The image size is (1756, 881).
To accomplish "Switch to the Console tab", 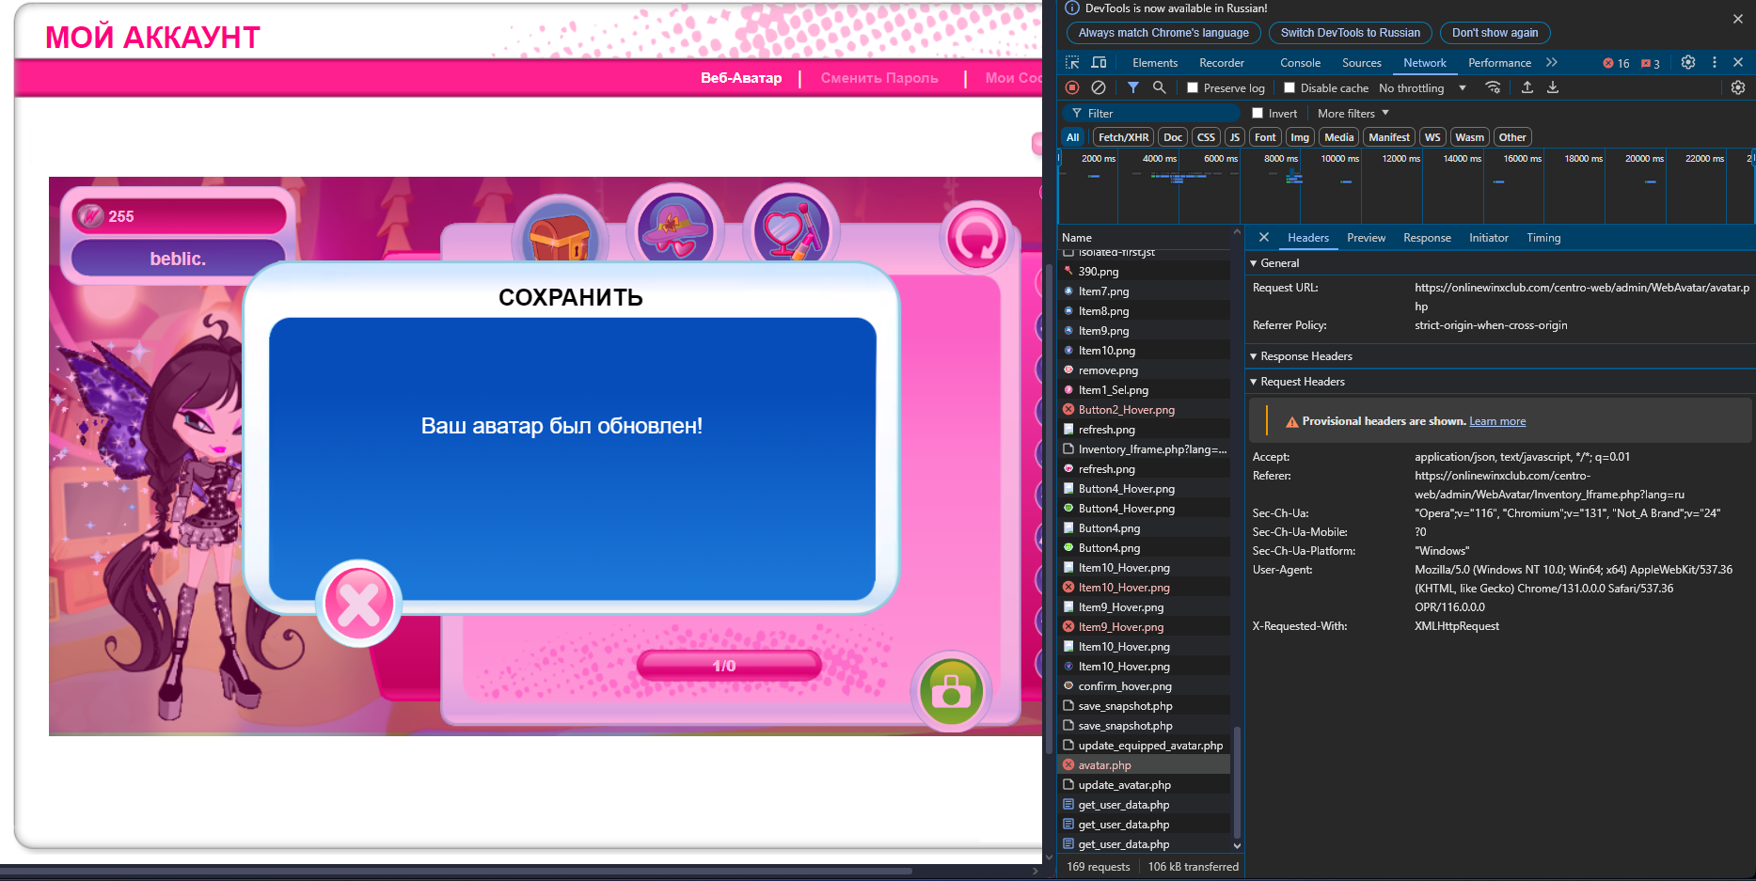I will click(1300, 63).
